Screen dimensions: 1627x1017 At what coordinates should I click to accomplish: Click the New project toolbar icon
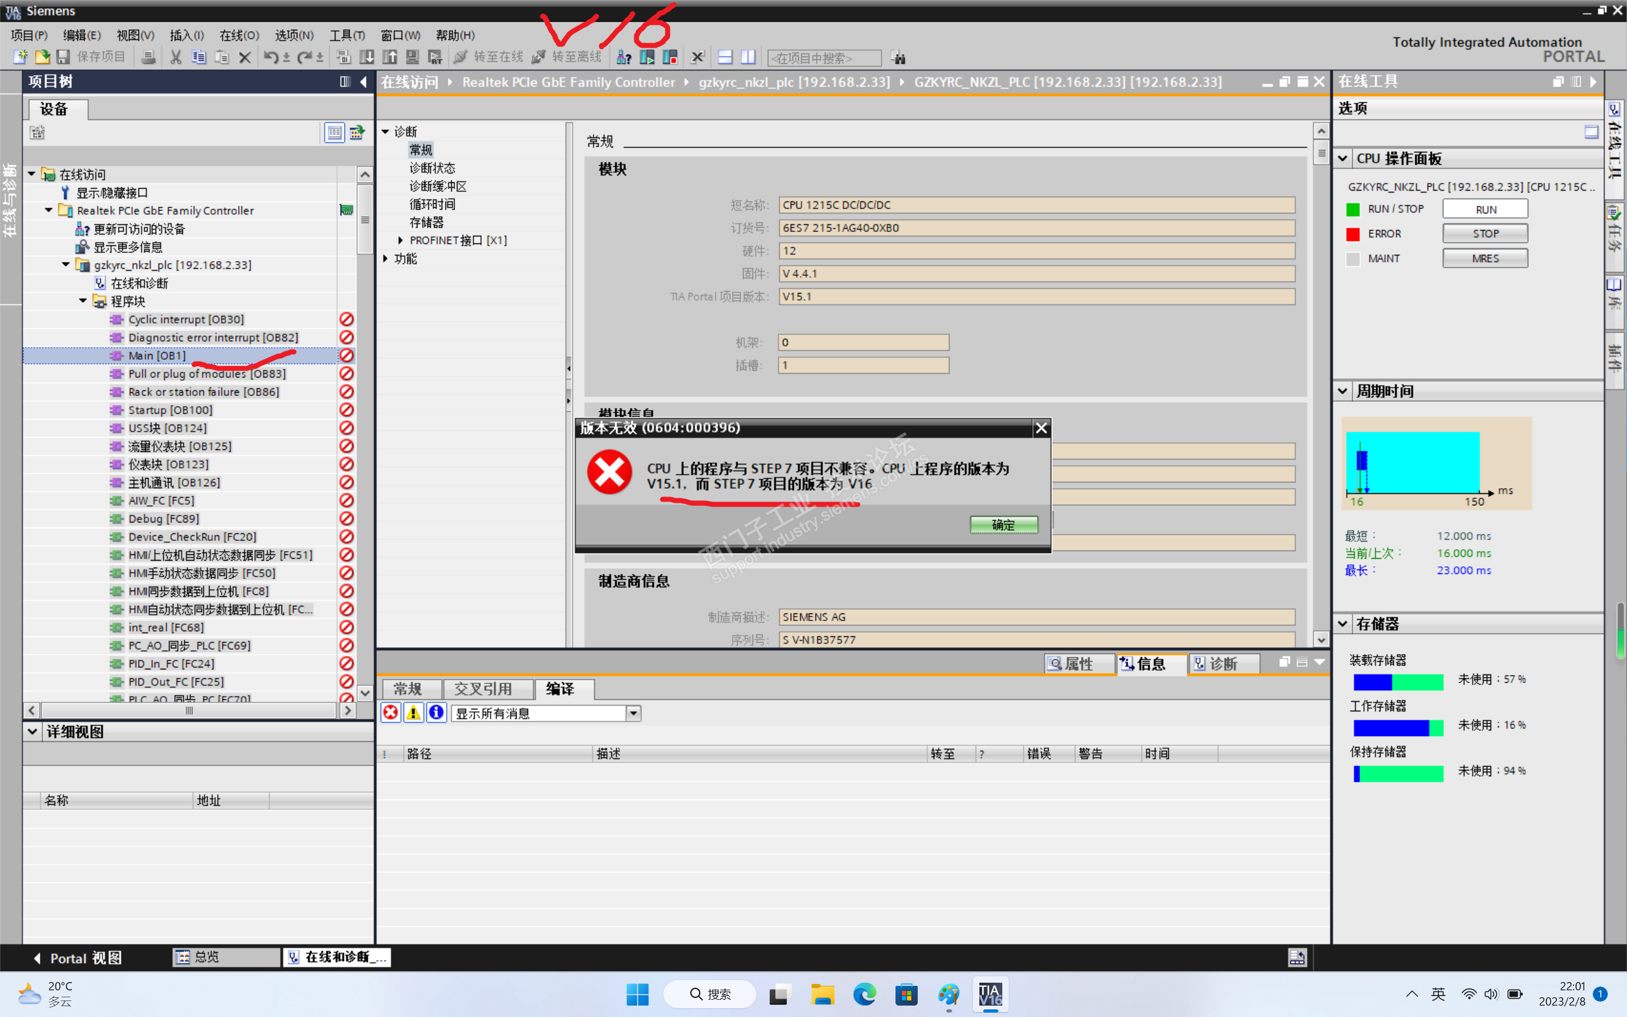[x=20, y=57]
